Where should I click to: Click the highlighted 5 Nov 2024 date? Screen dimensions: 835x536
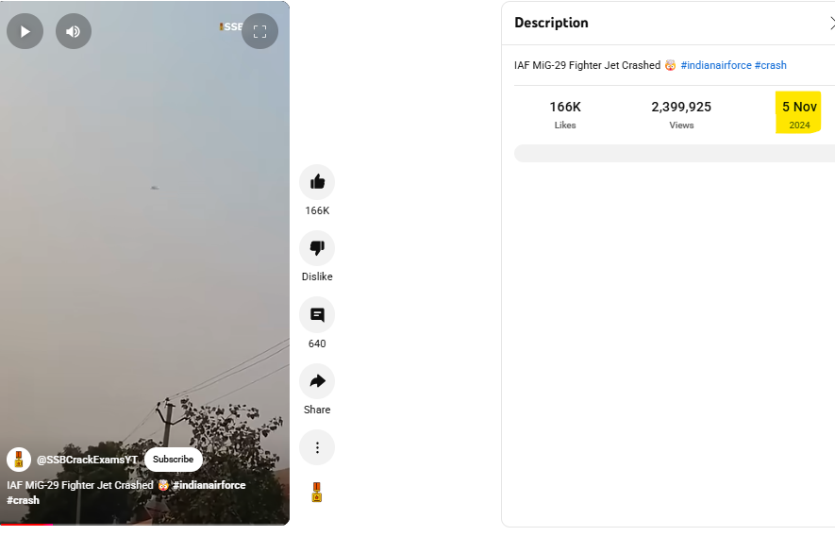(x=799, y=113)
